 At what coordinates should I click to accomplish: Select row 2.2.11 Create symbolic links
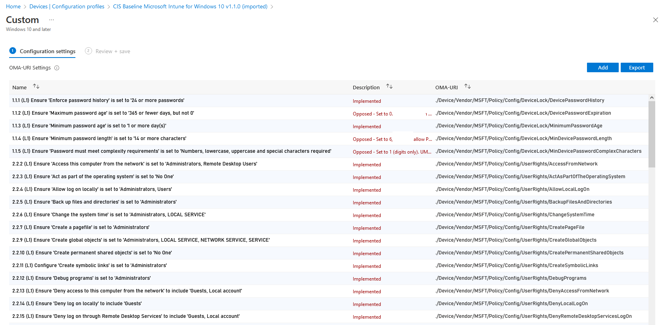point(329,265)
